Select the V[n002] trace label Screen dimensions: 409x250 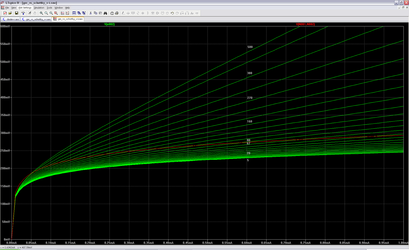[109, 25]
